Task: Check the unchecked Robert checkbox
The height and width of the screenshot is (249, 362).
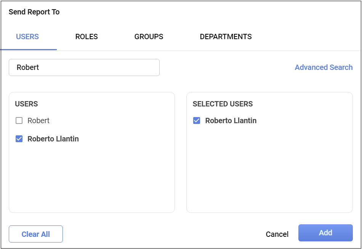Action: coord(19,121)
